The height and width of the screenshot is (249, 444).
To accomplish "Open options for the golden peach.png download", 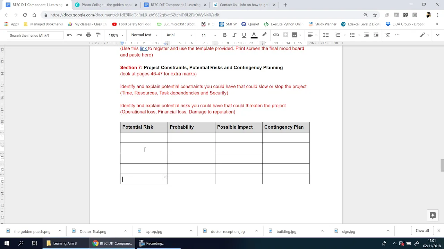I will tap(60, 231).
